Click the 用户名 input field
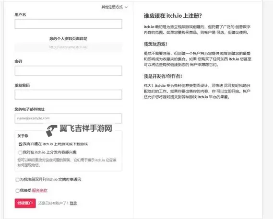The image size is (273, 219). (x=69, y=24)
